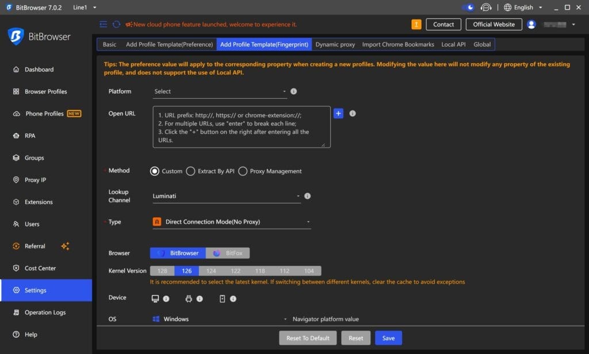This screenshot has width=589, height=354.
Task: Switch to Add Profile Template(Preference) tab
Action: pos(170,44)
